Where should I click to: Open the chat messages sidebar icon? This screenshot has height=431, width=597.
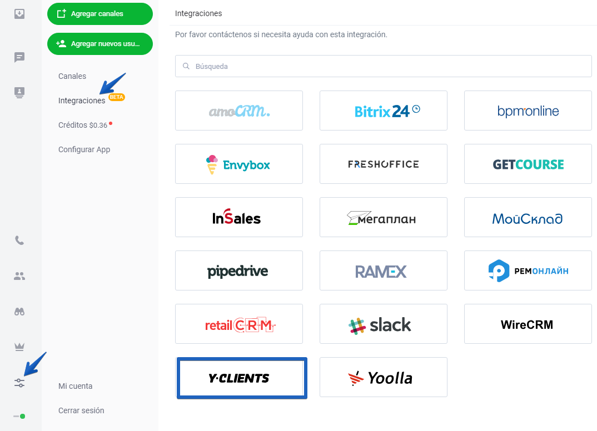tap(19, 57)
